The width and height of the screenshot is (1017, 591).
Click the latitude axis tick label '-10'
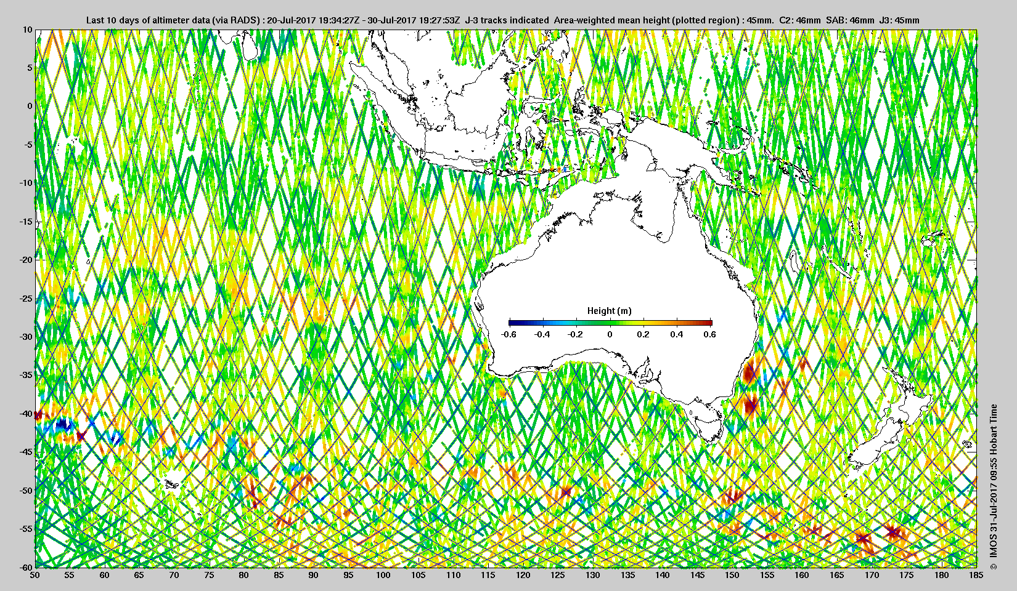[x=26, y=183]
